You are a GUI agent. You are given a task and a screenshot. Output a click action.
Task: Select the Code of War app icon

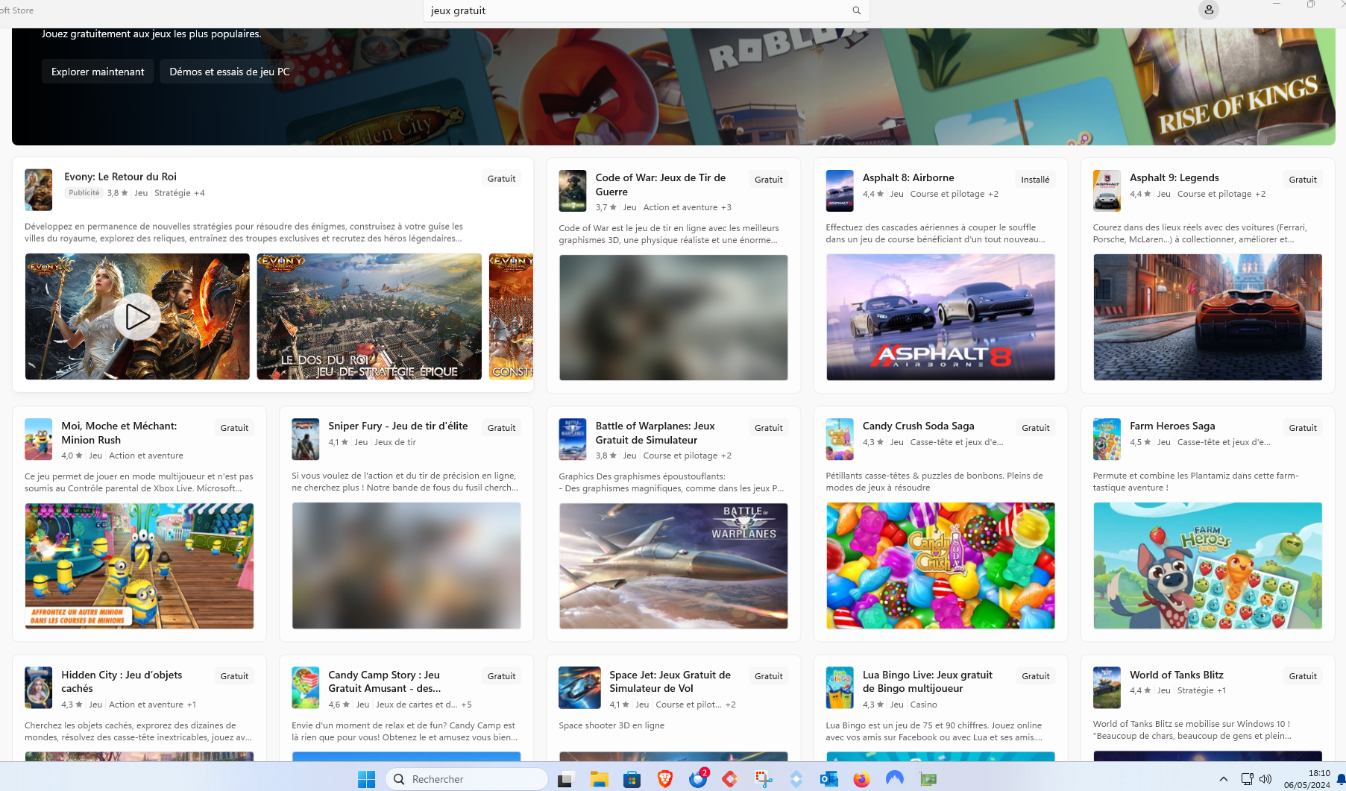click(573, 191)
